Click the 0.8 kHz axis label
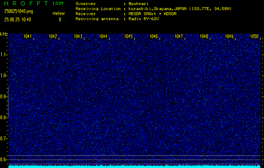Screen dimensions: 264x168 coord(3,118)
